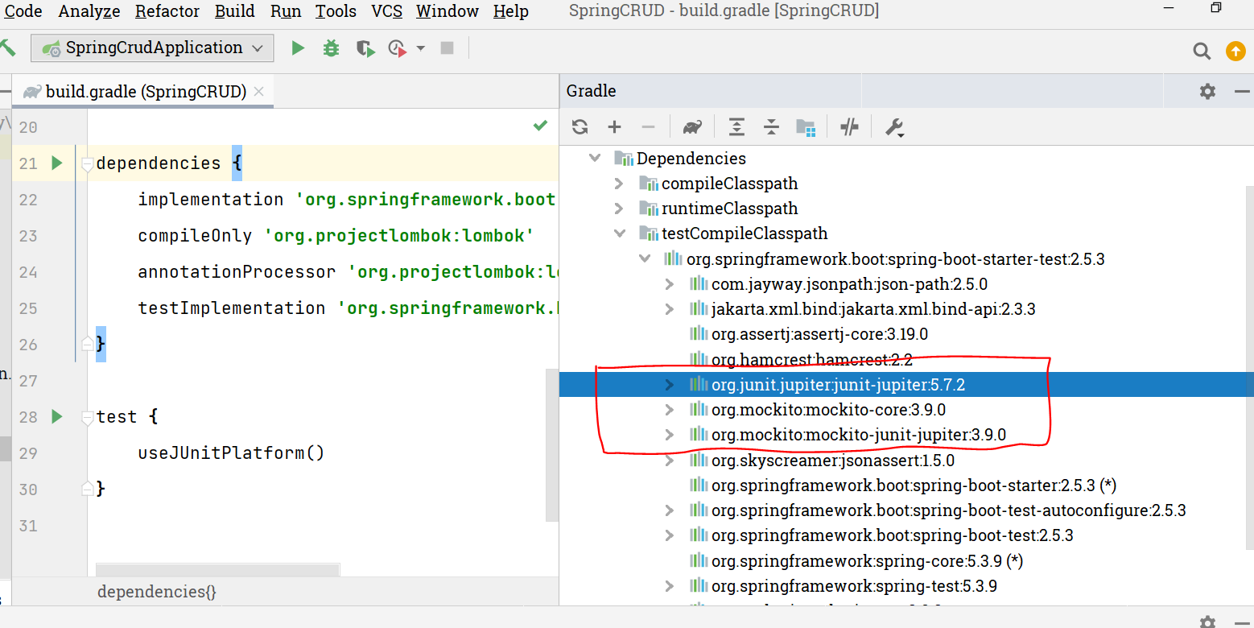Click bottom status bar gear icon
The width and height of the screenshot is (1254, 628).
pyautogui.click(x=1207, y=622)
